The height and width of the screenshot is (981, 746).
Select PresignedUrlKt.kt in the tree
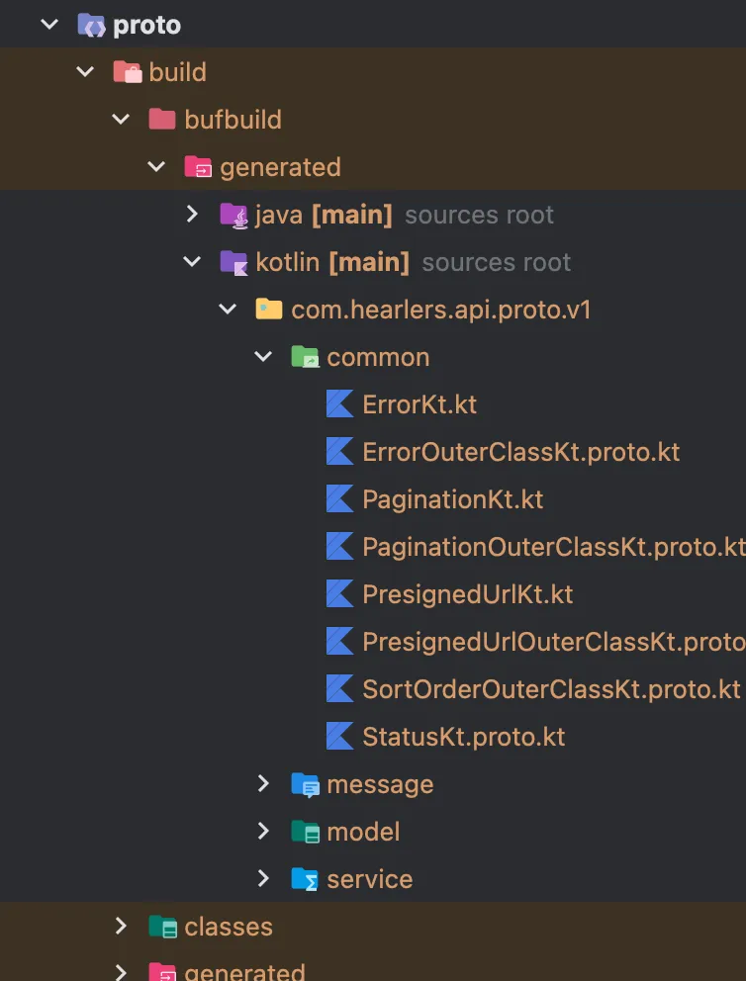click(x=467, y=594)
